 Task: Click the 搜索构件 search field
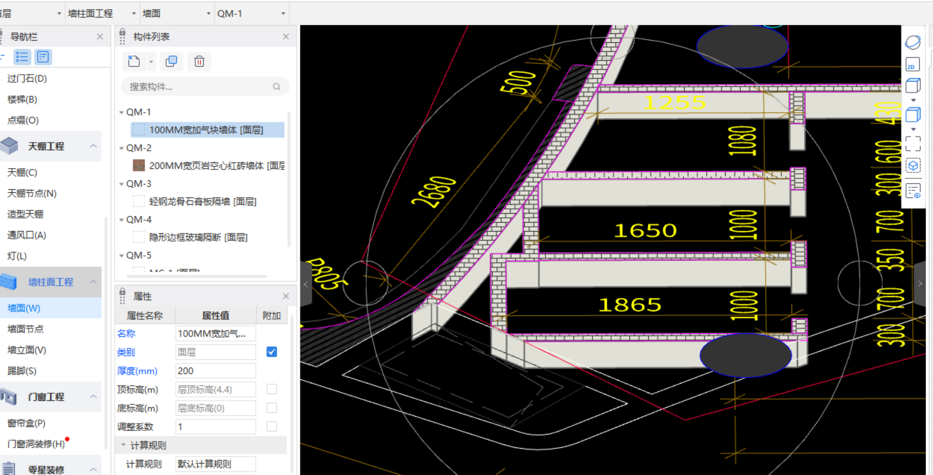point(205,87)
